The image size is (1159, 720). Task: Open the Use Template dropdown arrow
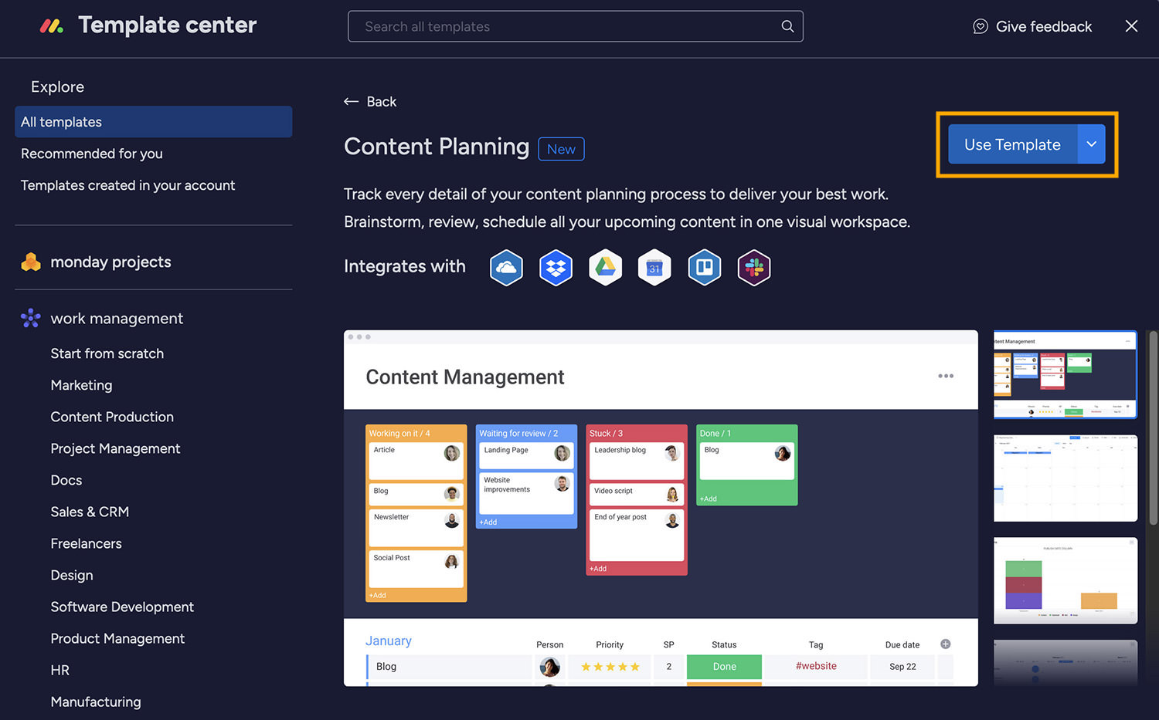tap(1092, 144)
